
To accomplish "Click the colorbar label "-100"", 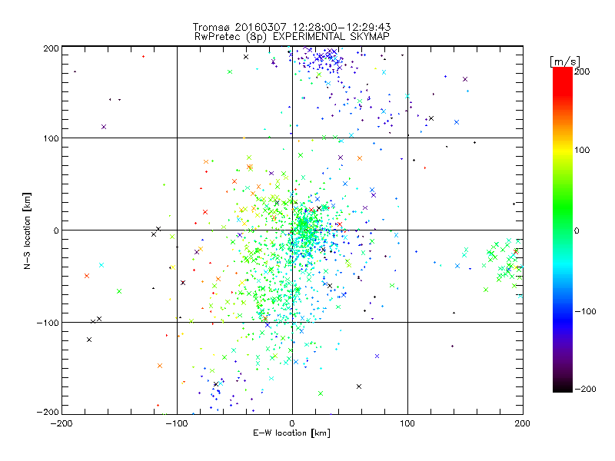I will click(x=585, y=311).
